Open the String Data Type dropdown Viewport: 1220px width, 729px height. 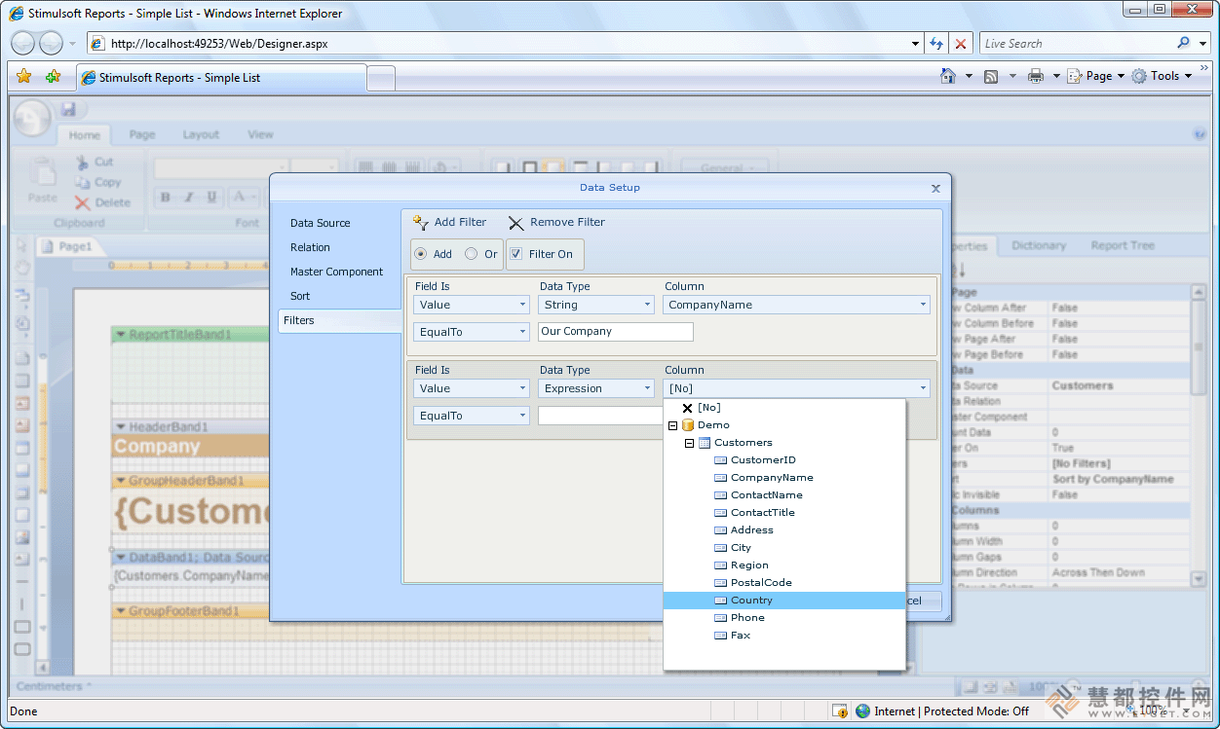click(596, 305)
